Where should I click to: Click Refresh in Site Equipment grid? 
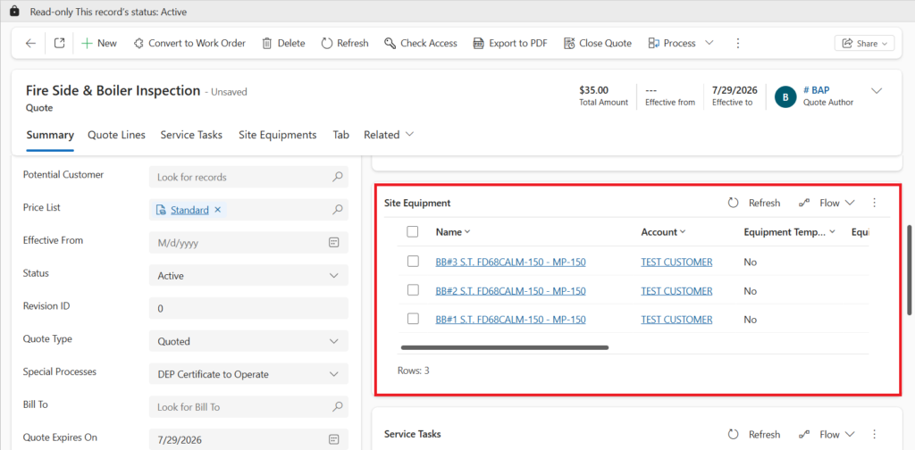754,203
